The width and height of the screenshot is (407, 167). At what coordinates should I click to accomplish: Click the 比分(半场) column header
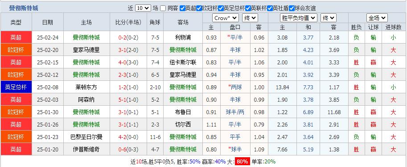click(128, 22)
